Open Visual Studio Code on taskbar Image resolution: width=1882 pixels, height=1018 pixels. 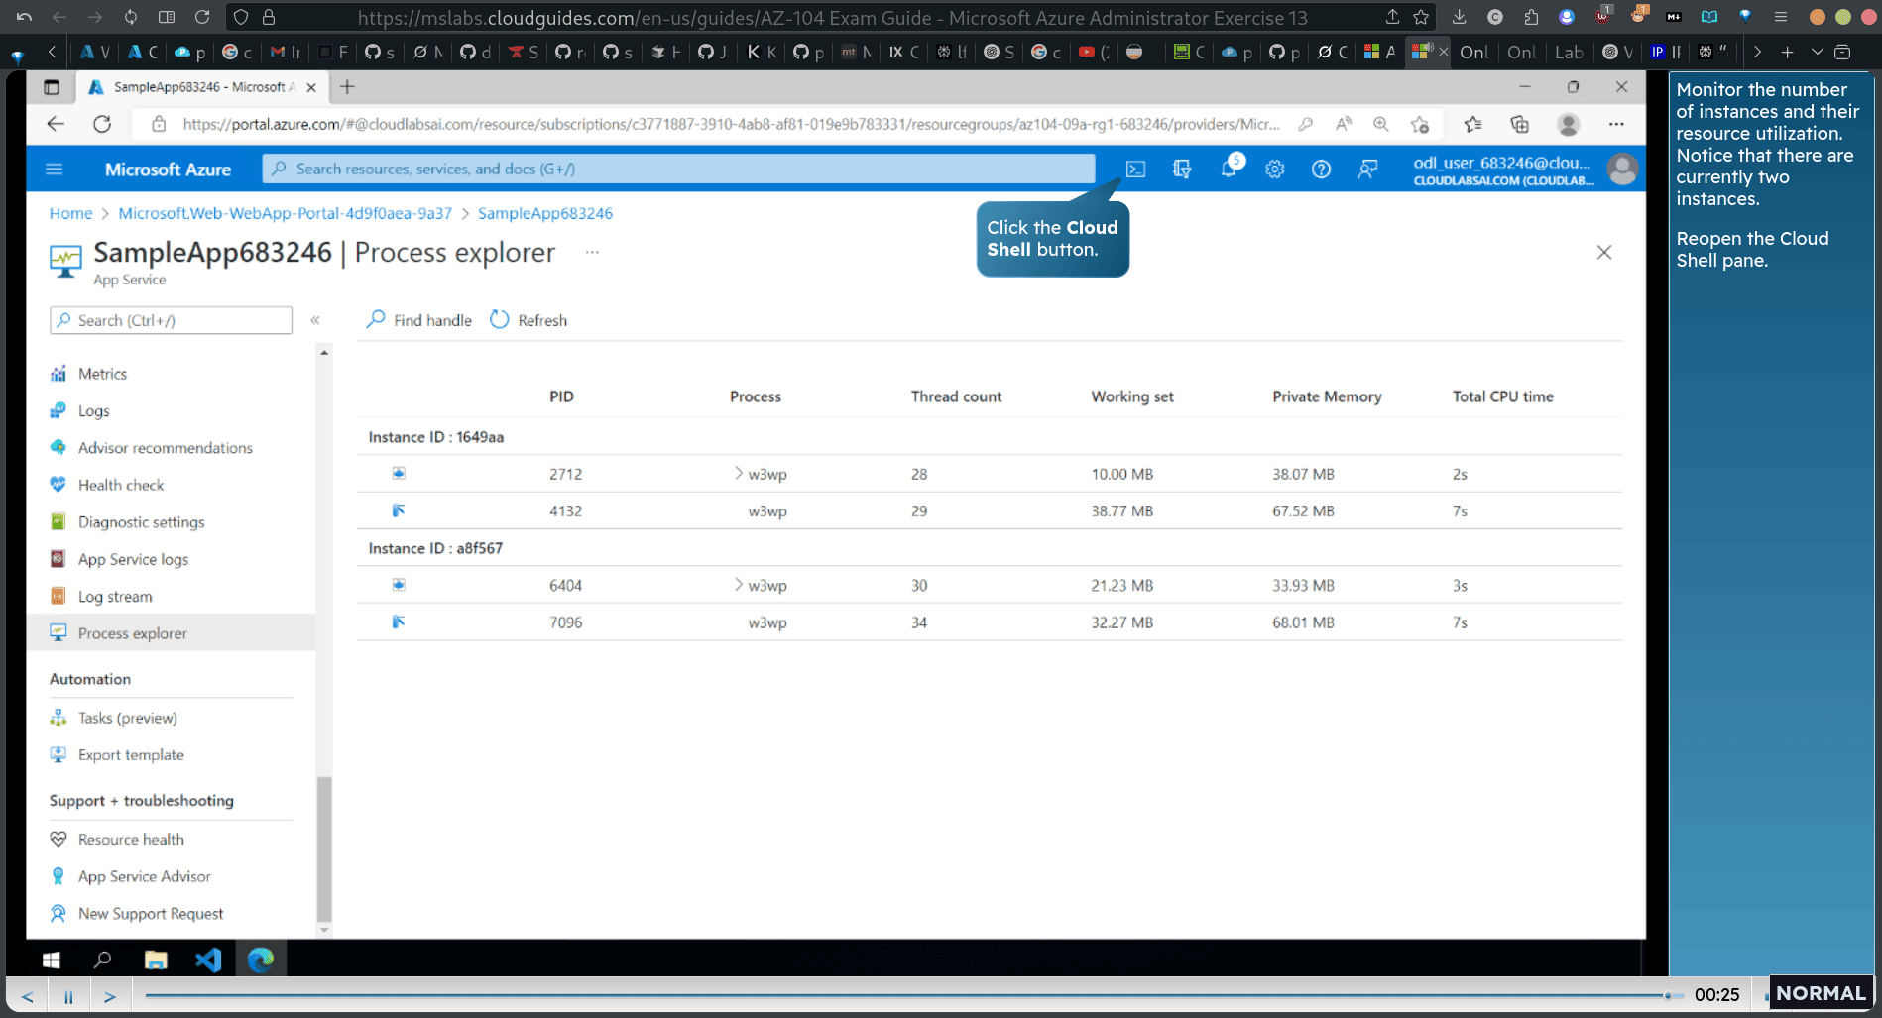coord(208,960)
